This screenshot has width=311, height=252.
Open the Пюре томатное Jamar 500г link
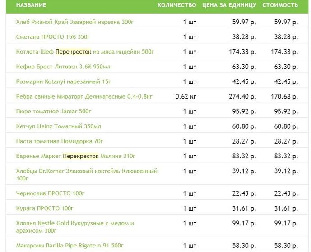click(x=54, y=111)
